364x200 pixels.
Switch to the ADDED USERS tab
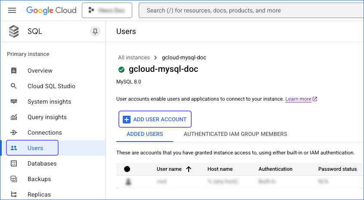145,134
